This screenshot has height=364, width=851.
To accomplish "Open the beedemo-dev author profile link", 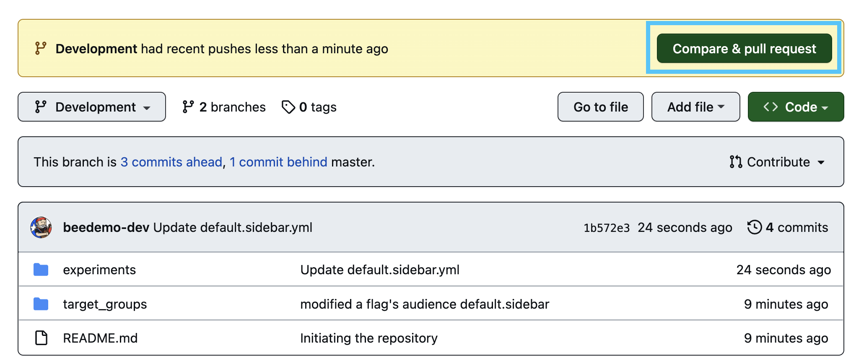I will pyautogui.click(x=106, y=227).
